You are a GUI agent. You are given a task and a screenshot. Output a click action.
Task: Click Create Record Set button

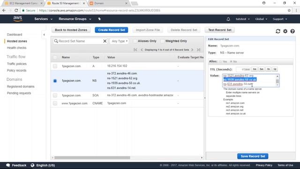pyautogui.click(x=112, y=30)
